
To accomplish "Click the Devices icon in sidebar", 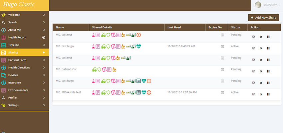I will click(x=4, y=75).
